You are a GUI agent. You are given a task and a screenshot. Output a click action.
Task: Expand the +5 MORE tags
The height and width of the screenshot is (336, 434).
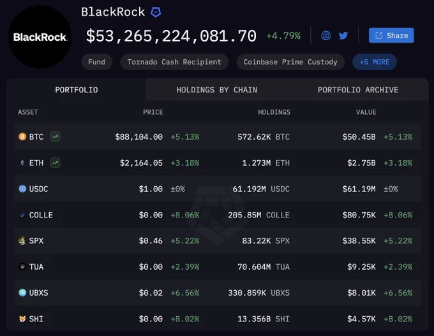(x=374, y=62)
